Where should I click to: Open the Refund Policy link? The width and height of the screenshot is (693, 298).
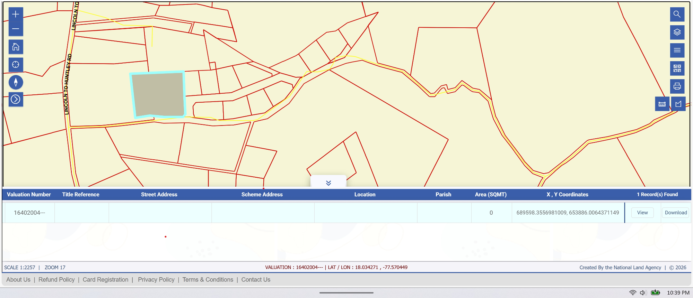[56, 280]
